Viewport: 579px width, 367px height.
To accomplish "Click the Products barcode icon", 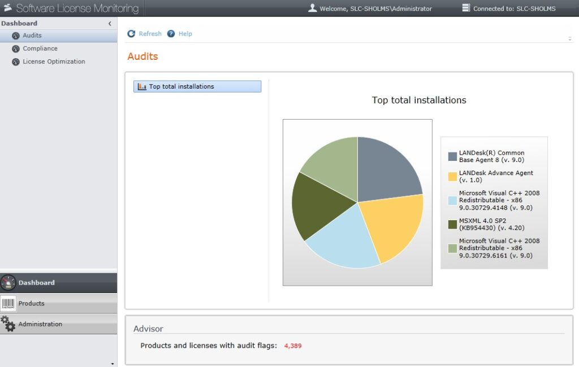I will pyautogui.click(x=8, y=304).
